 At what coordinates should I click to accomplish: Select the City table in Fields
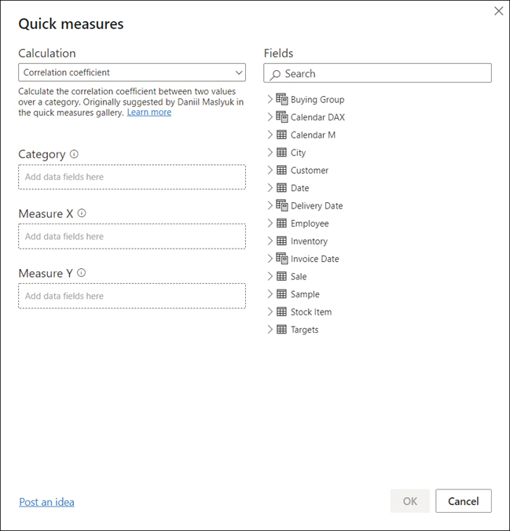(298, 153)
